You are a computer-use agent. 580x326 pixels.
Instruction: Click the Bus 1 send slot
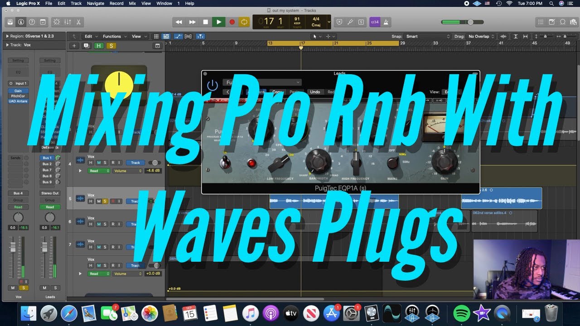(47, 158)
